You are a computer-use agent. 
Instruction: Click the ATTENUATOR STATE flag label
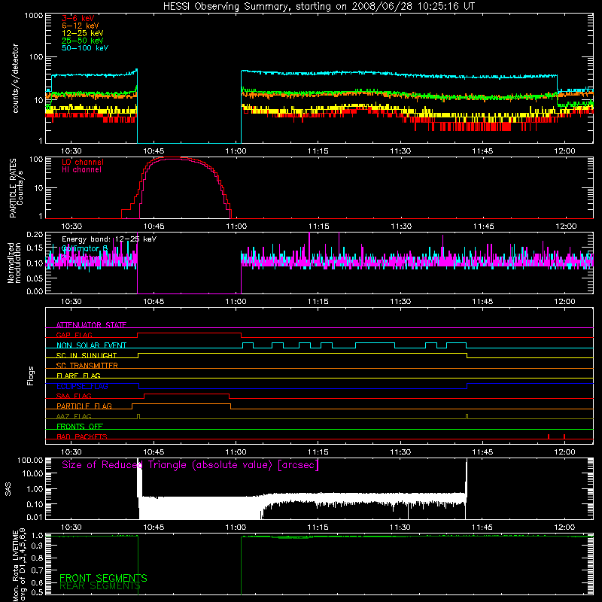tap(91, 325)
